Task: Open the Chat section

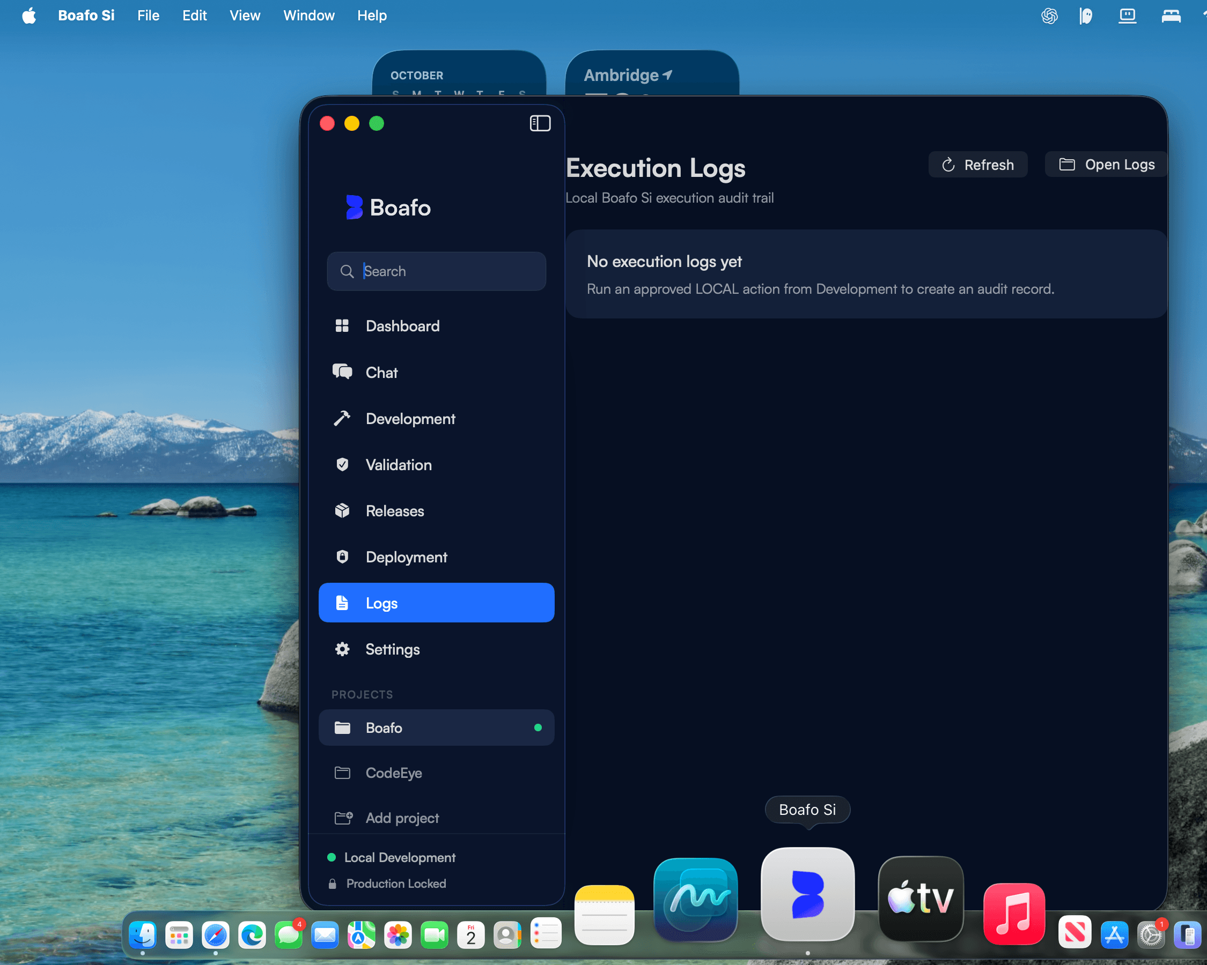Action: pyautogui.click(x=436, y=373)
